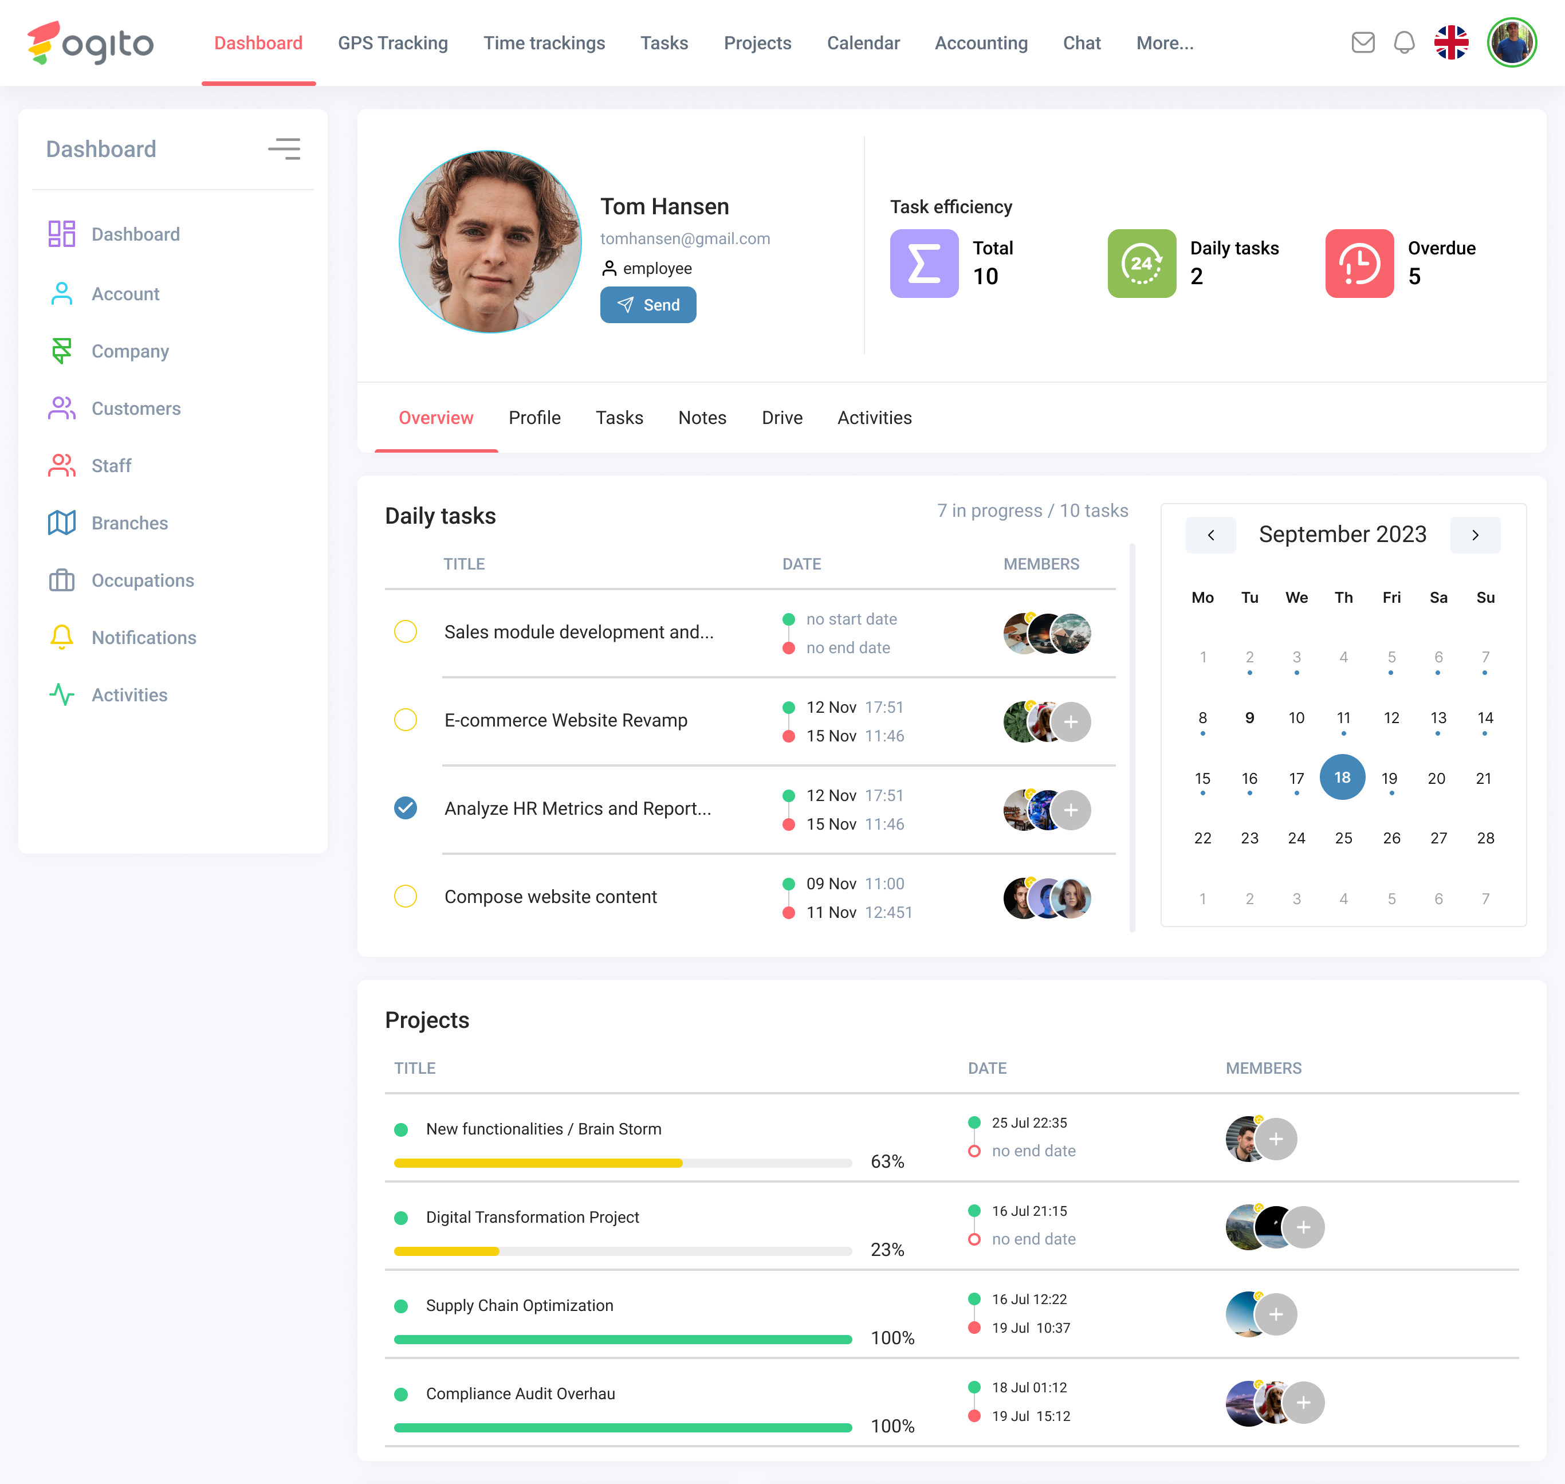The width and height of the screenshot is (1565, 1484).
Task: Collapse sidebar using hamburger menu icon
Action: coord(284,149)
